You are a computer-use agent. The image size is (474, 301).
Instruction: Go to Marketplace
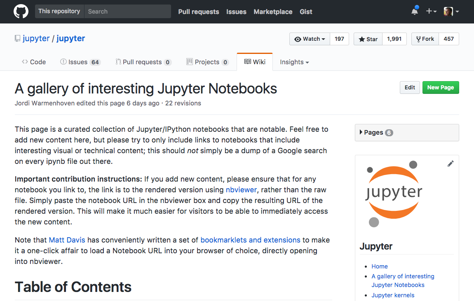[273, 12]
